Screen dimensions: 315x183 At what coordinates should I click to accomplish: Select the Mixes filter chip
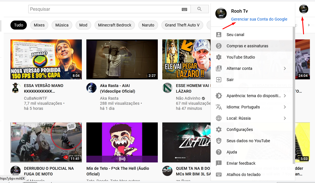click(x=39, y=25)
